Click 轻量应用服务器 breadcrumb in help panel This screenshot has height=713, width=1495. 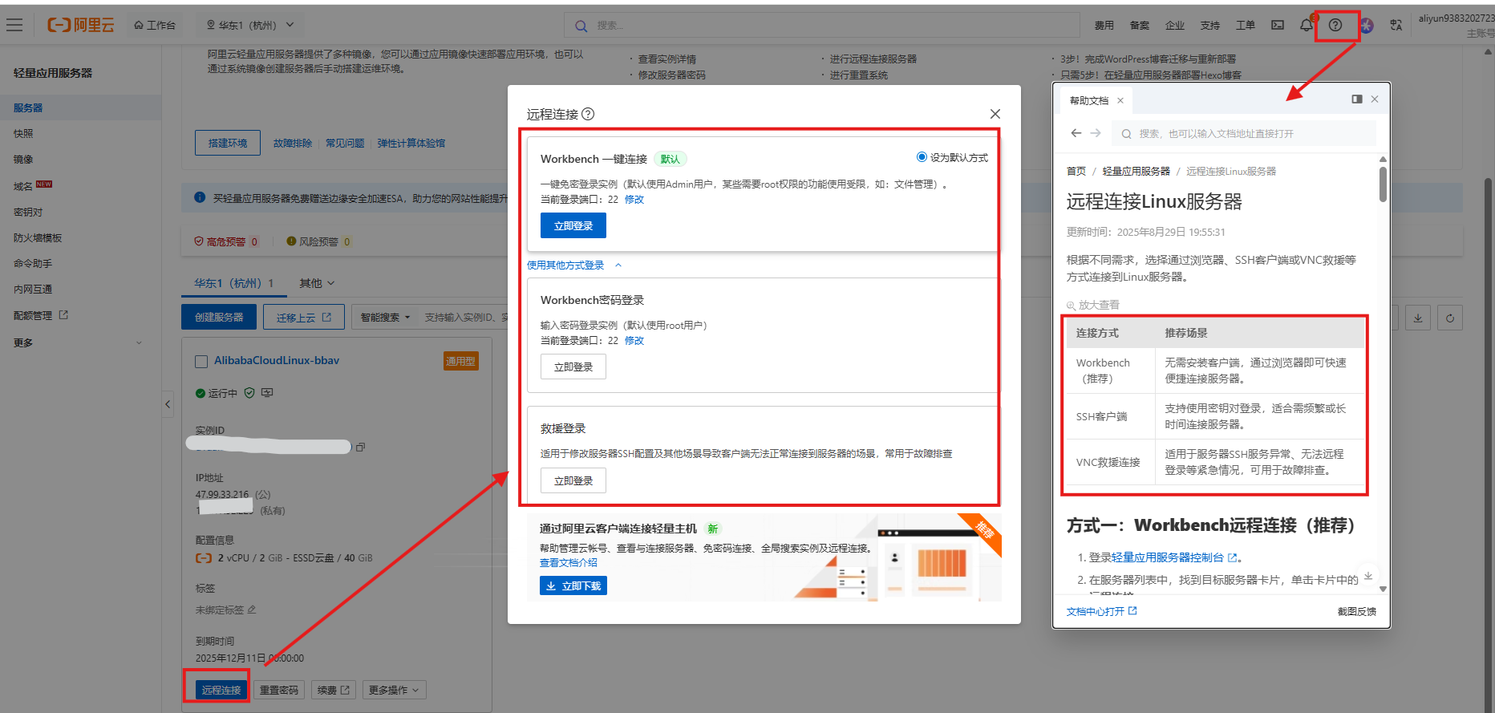(1136, 172)
